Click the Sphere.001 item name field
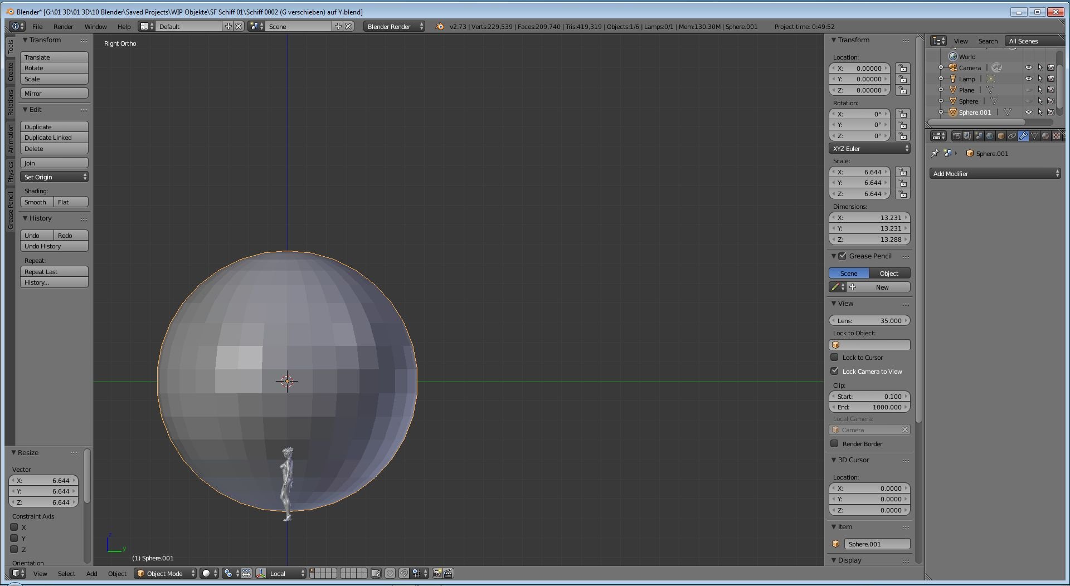The image size is (1070, 586). coord(877,544)
